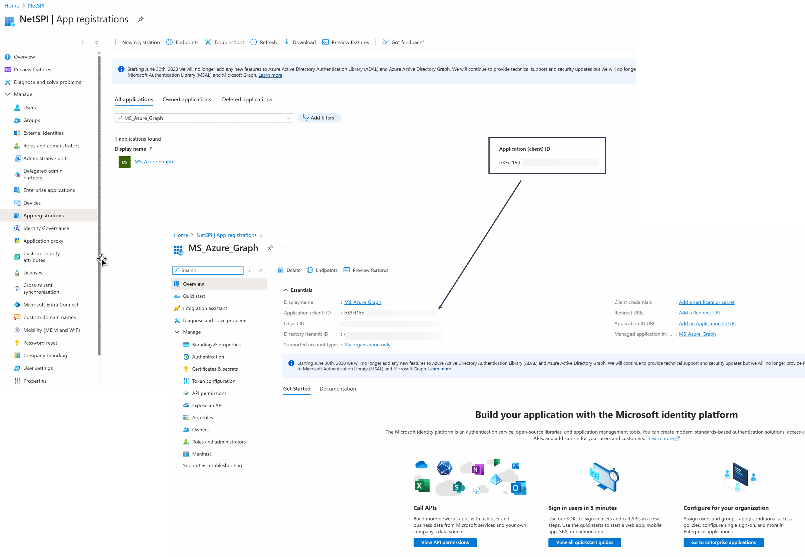Open Endpoints in NetSPI toolbar

tap(182, 42)
